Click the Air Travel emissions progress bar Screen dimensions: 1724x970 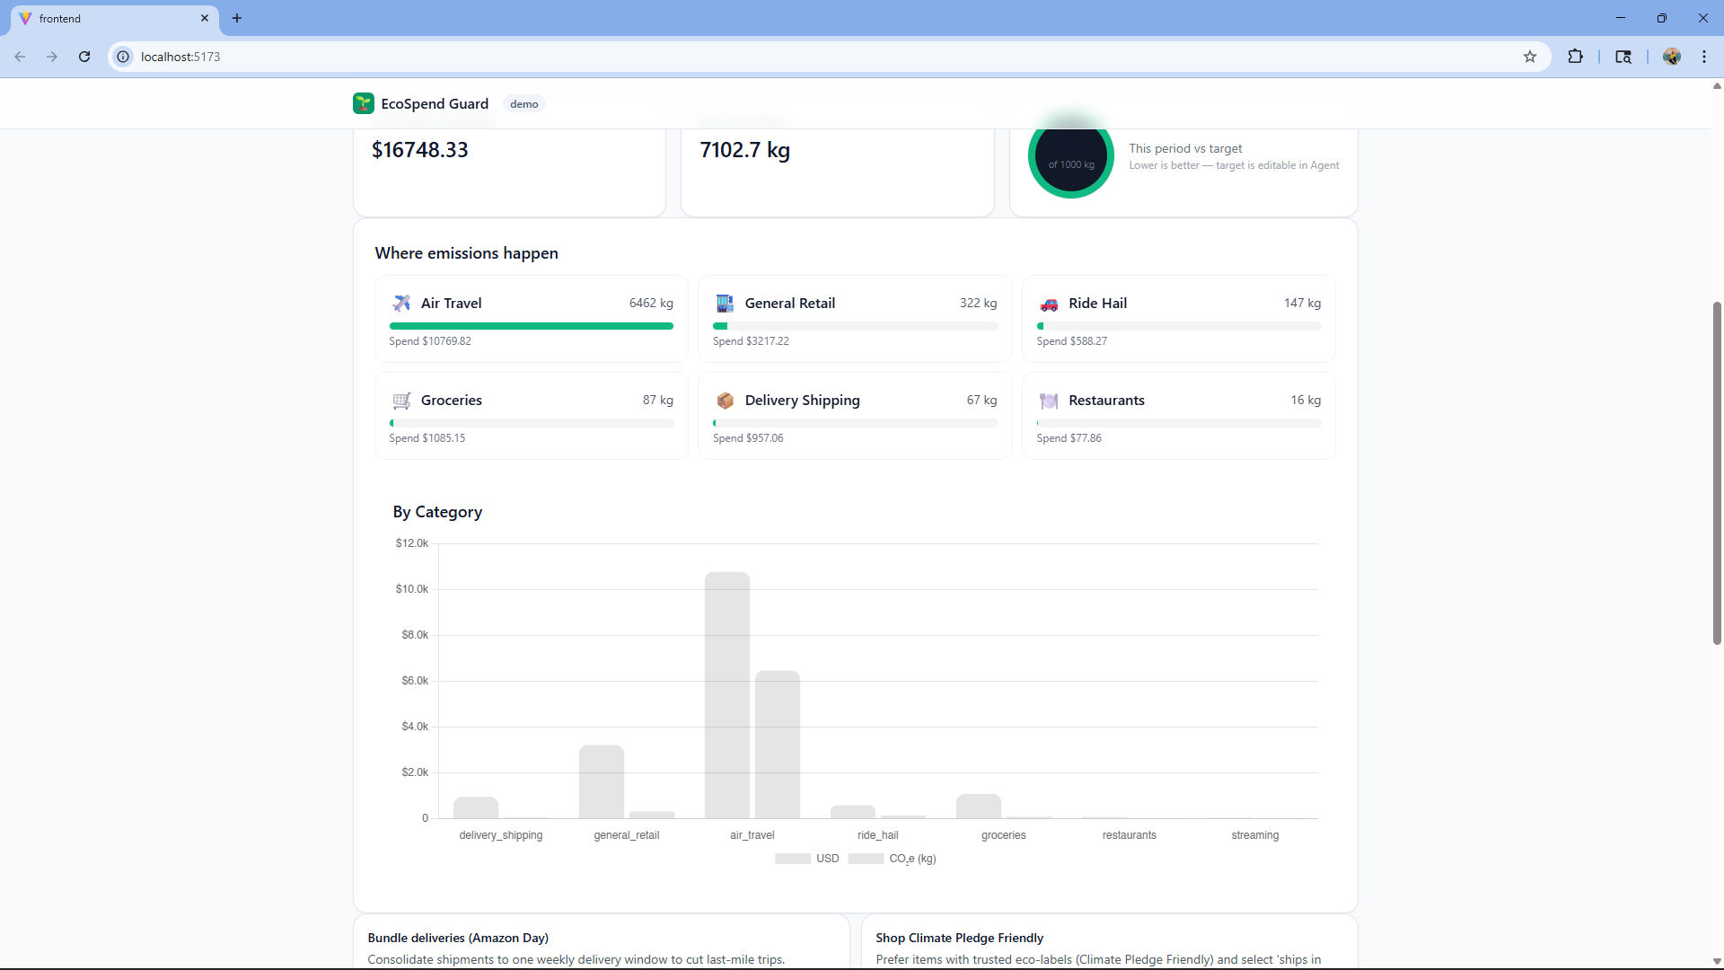pos(531,326)
